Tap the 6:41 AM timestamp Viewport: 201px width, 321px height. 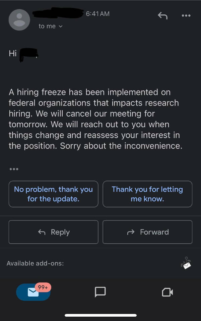click(x=97, y=14)
